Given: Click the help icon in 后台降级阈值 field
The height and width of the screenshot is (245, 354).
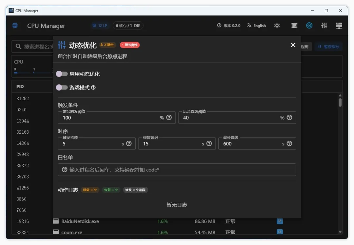Looking at the screenshot, I should click(289, 118).
